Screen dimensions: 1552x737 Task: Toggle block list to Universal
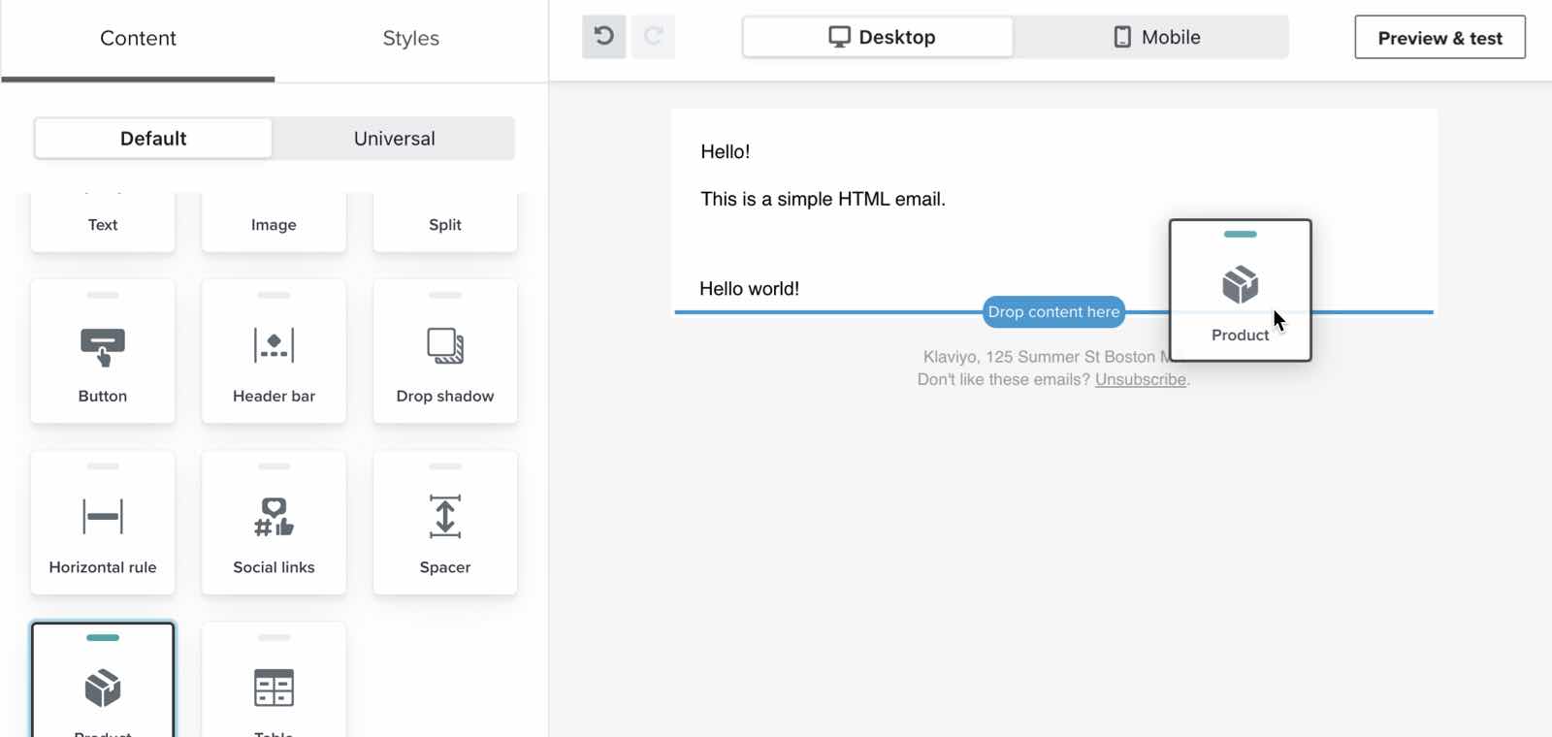coord(394,139)
